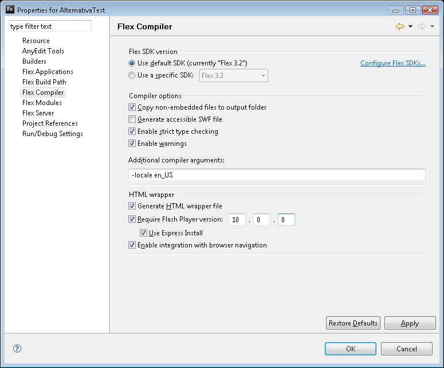Screen dimensions: 444x368
Task: Disable Enable strict type checking
Action: (132, 131)
